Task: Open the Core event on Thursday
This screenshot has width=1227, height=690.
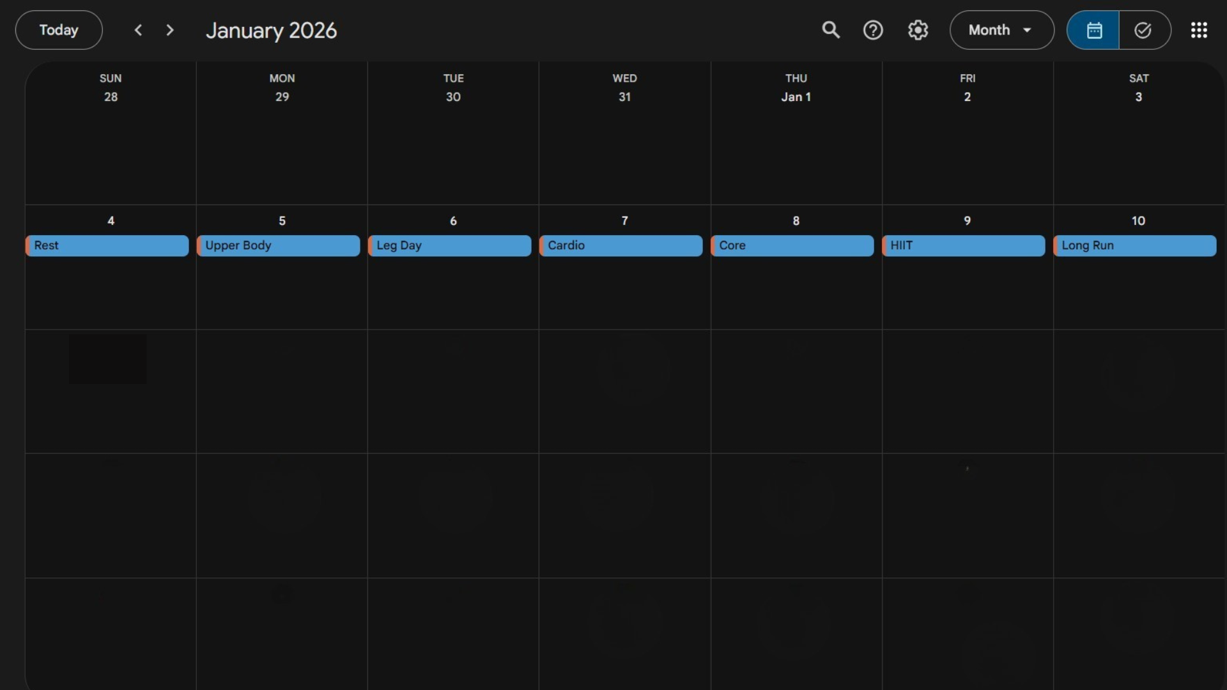Action: tap(792, 246)
